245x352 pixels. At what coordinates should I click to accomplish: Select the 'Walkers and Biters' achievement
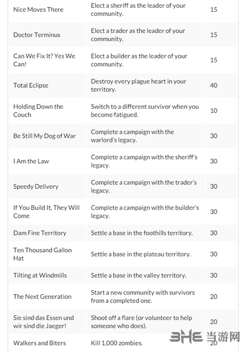coord(40,343)
